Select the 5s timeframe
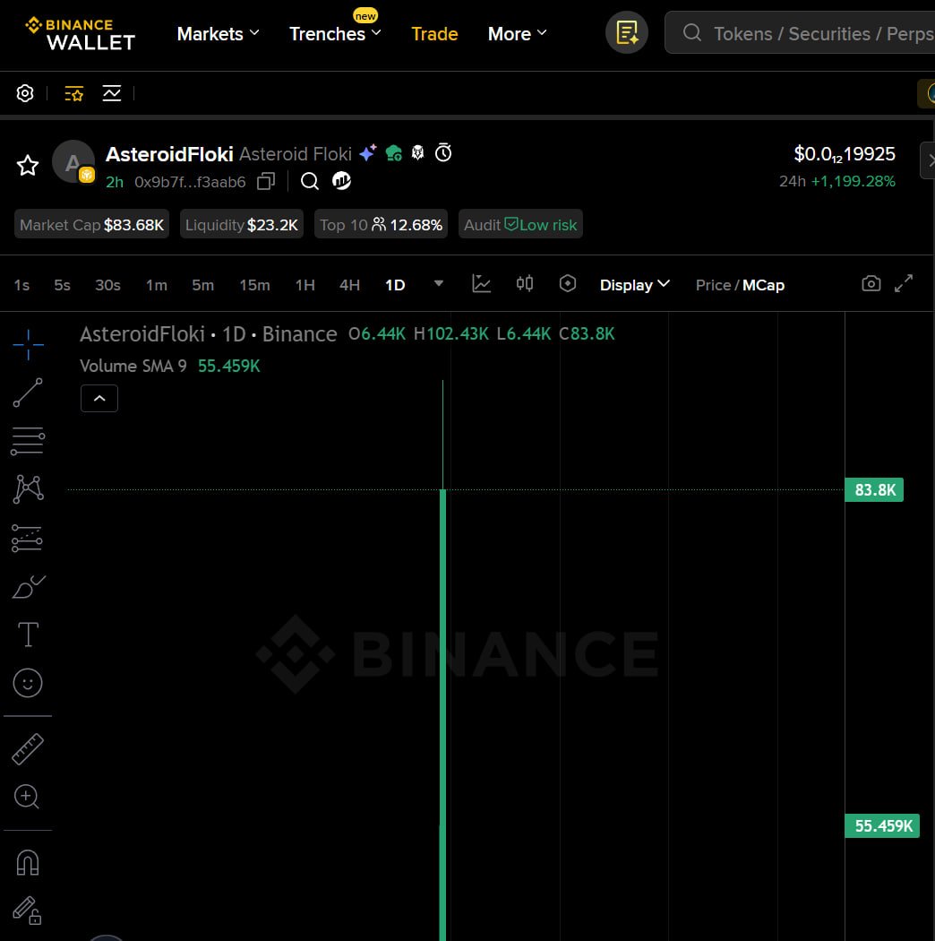935x941 pixels. tap(62, 285)
